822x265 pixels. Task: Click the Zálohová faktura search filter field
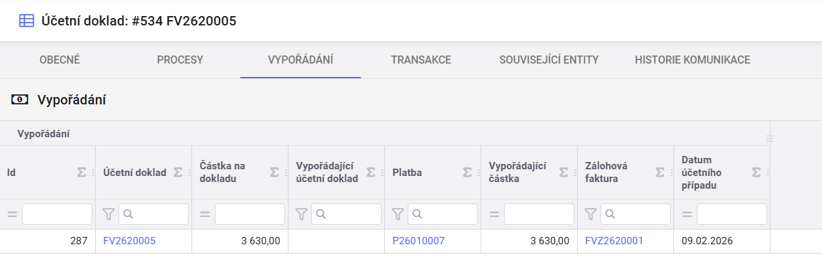tap(635, 214)
